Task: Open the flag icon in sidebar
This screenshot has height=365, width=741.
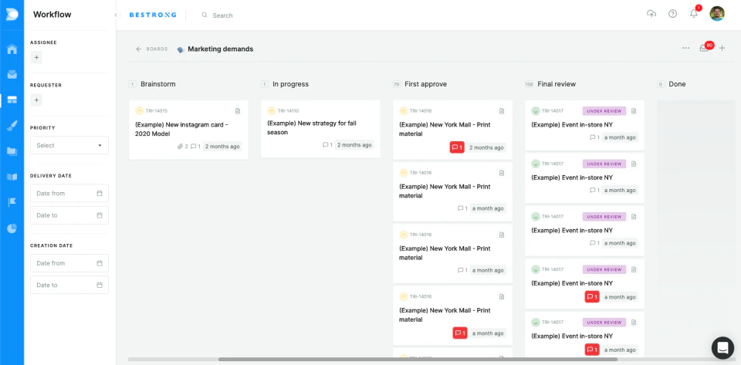Action: pos(12,202)
